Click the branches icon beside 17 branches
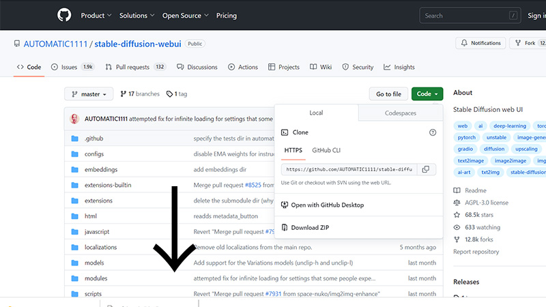546x307 pixels. pyautogui.click(x=123, y=94)
